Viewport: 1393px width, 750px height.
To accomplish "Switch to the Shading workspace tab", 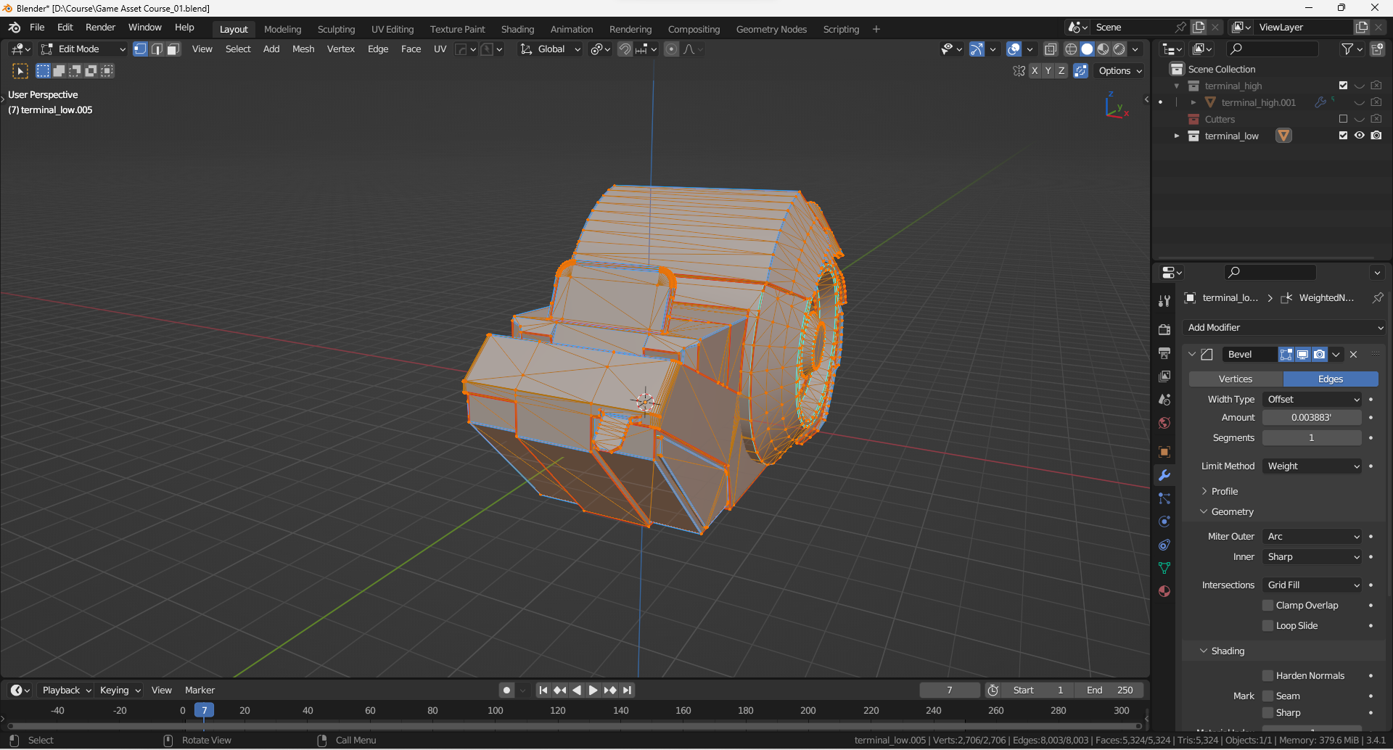I will click(517, 30).
